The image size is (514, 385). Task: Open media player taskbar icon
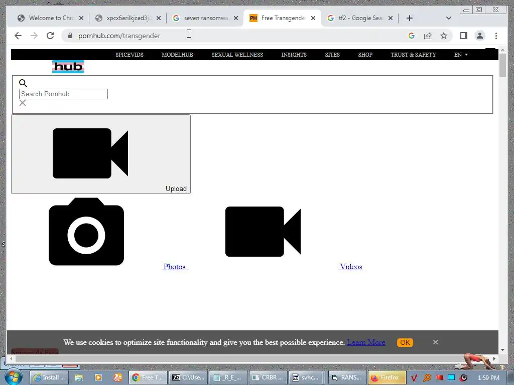coord(98,377)
